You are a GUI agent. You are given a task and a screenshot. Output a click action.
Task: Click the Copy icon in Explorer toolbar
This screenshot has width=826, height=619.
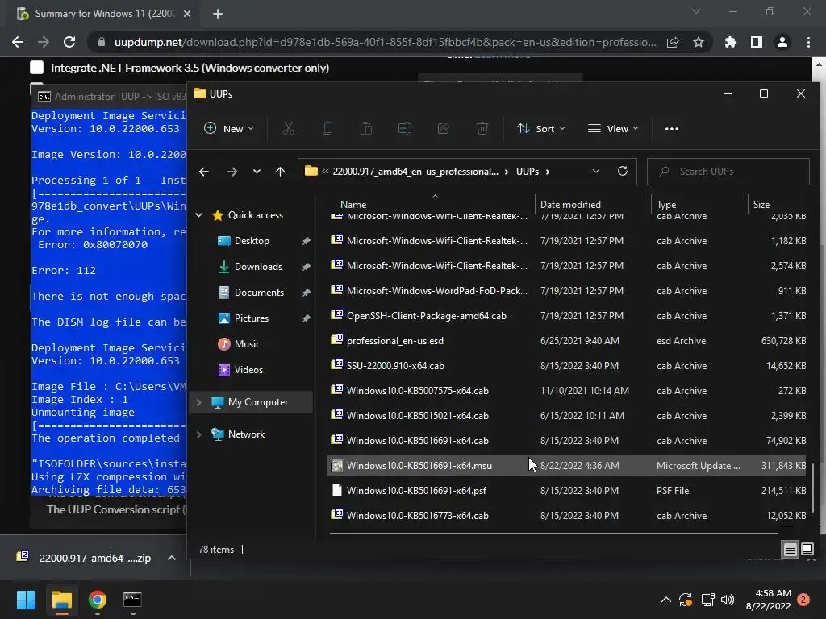[x=327, y=128]
